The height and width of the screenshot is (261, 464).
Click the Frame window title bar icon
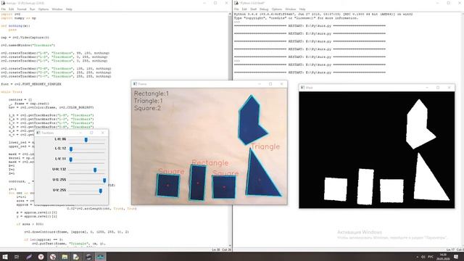(x=135, y=84)
